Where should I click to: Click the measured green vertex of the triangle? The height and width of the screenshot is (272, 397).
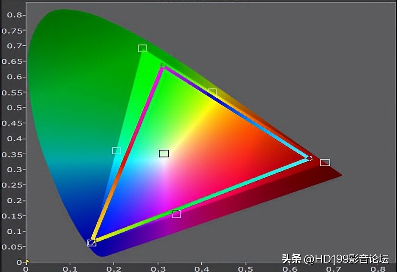[163, 66]
